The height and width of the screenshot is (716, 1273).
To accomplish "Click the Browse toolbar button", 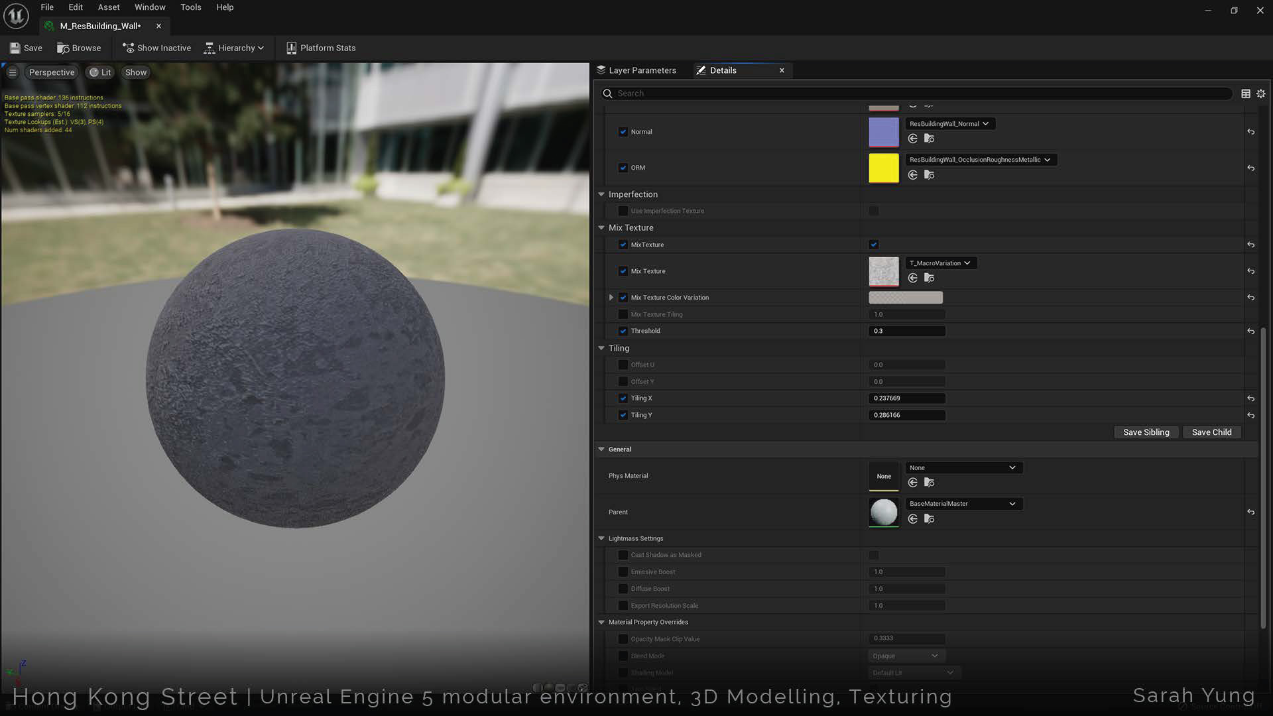I will click(x=79, y=48).
